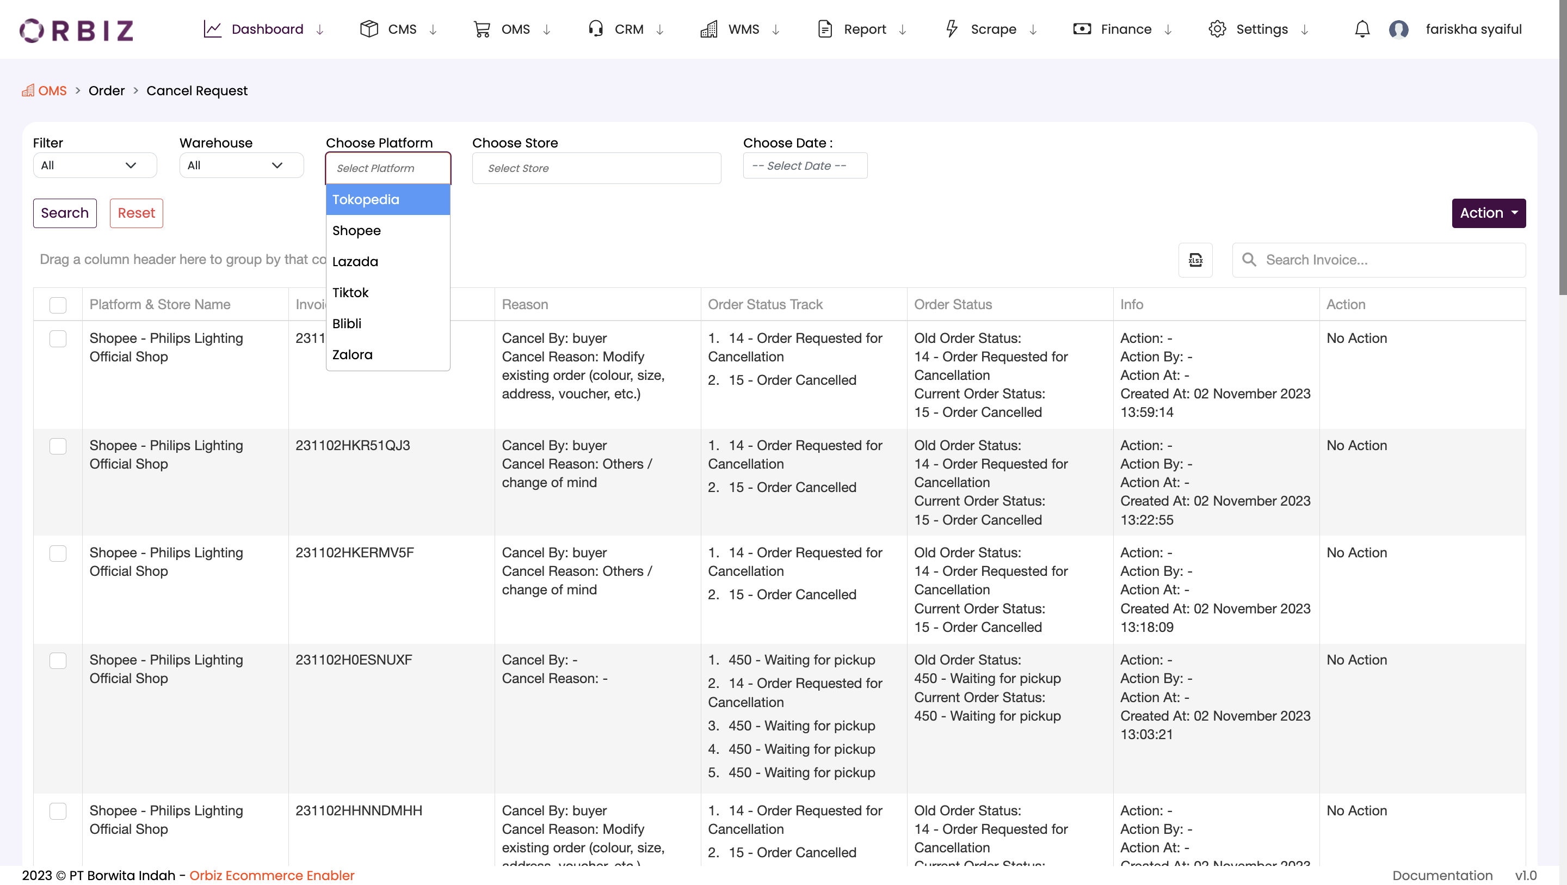Image resolution: width=1567 pixels, height=885 pixels.
Task: Expand CMS menu arrow
Action: (x=433, y=30)
